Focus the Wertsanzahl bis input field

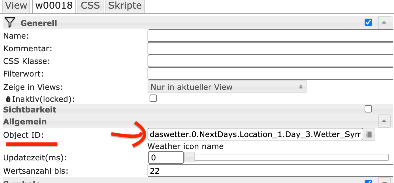pyautogui.click(x=270, y=171)
